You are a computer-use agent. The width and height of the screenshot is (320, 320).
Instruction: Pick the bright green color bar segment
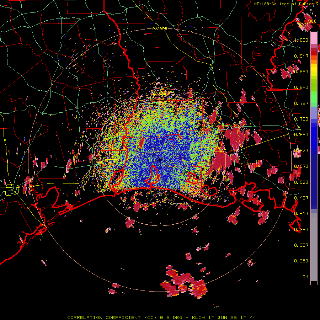coord(314,97)
